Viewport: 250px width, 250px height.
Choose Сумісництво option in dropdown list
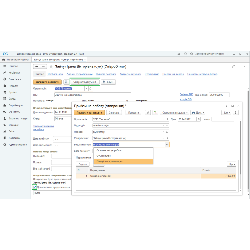(x=104, y=156)
